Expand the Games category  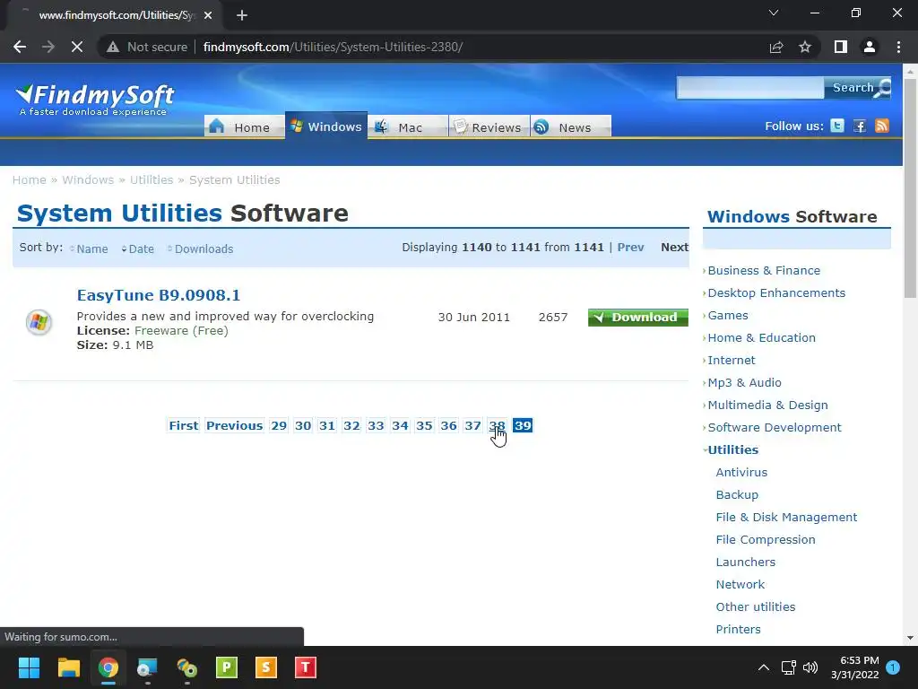click(x=728, y=315)
